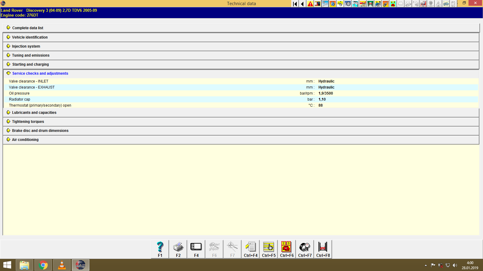
Task: Open Brake disc and drum dimensions
Action: click(40, 130)
